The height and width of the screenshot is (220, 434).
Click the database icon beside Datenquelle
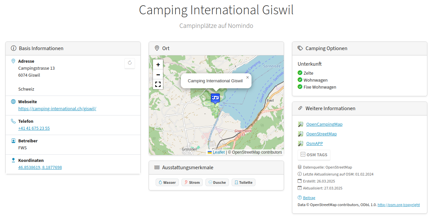[x=300, y=167]
